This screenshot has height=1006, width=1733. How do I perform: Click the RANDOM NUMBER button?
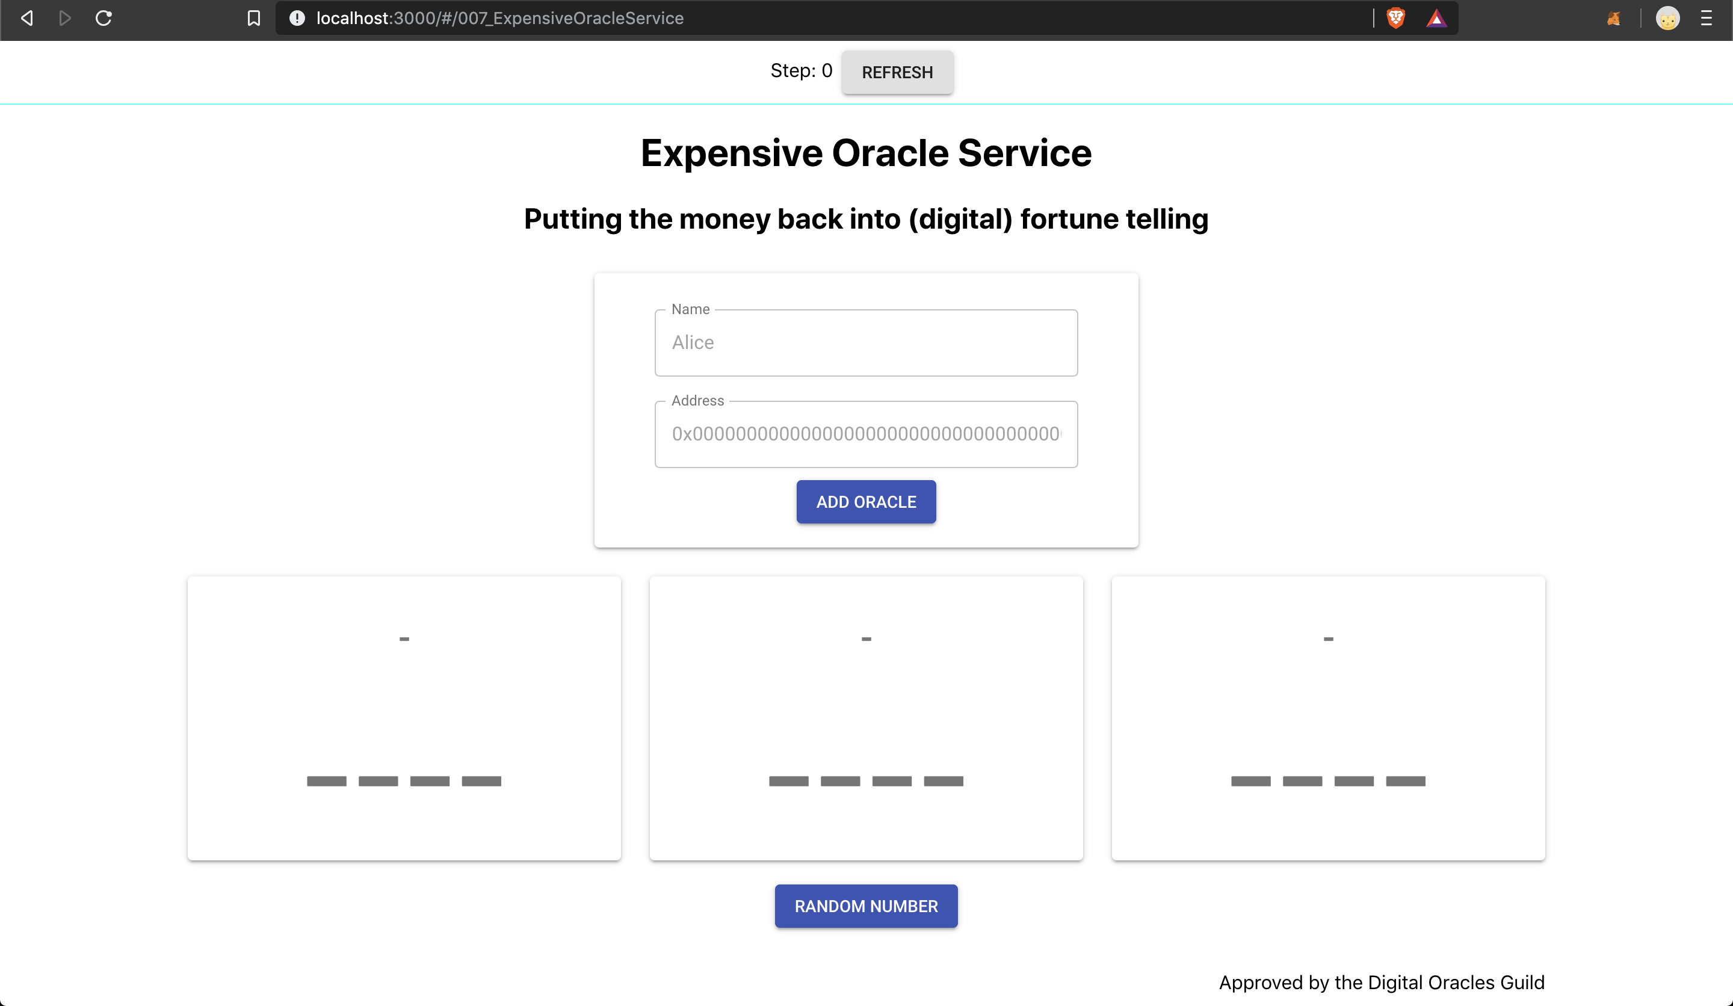click(x=866, y=906)
